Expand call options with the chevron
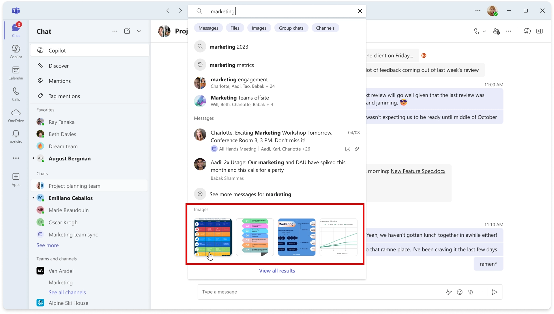Viewport: 554px width, 314px height. click(x=484, y=31)
